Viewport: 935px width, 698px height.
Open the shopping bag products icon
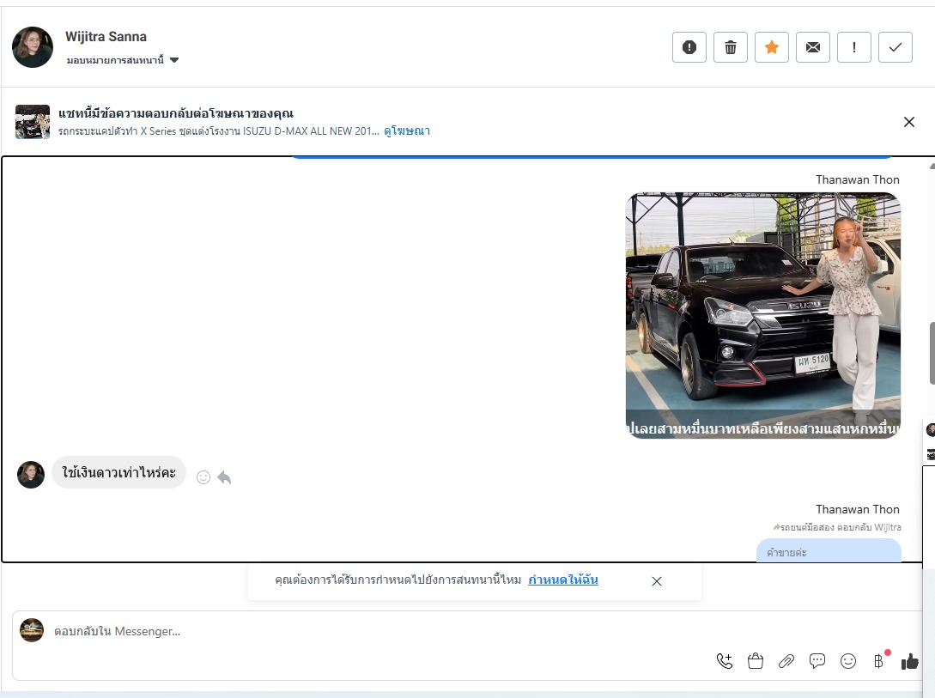(x=756, y=661)
